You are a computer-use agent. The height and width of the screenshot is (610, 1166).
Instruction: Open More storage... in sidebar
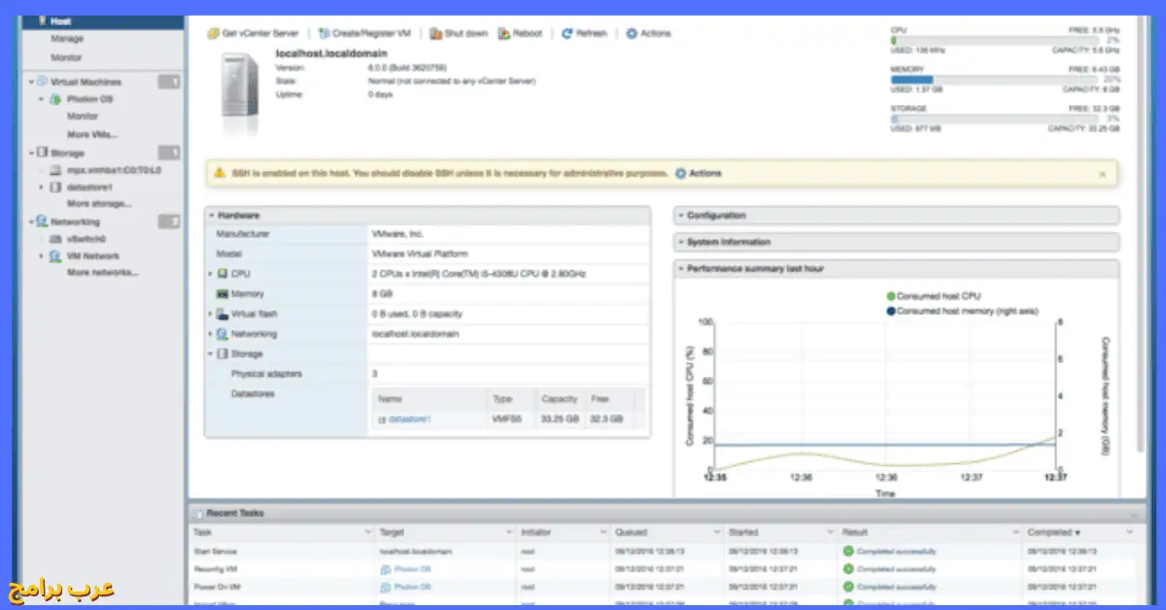99,204
